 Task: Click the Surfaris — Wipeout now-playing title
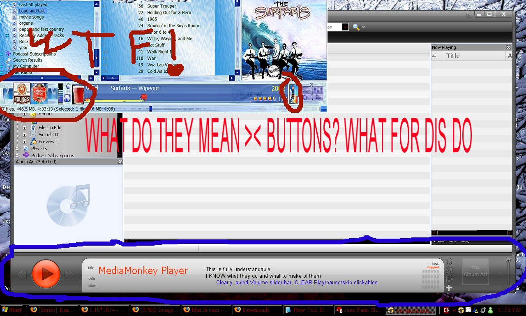pos(135,88)
